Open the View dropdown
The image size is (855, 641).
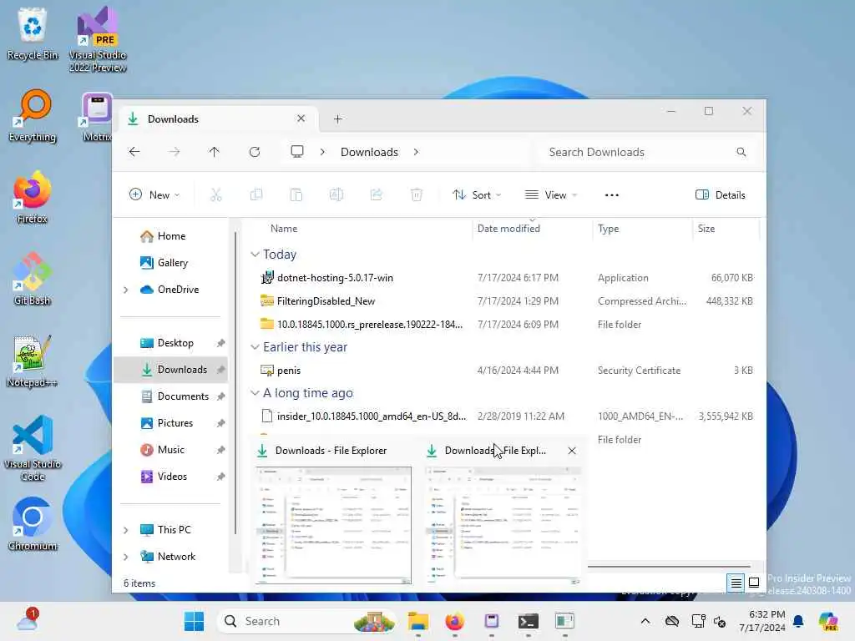click(x=551, y=194)
